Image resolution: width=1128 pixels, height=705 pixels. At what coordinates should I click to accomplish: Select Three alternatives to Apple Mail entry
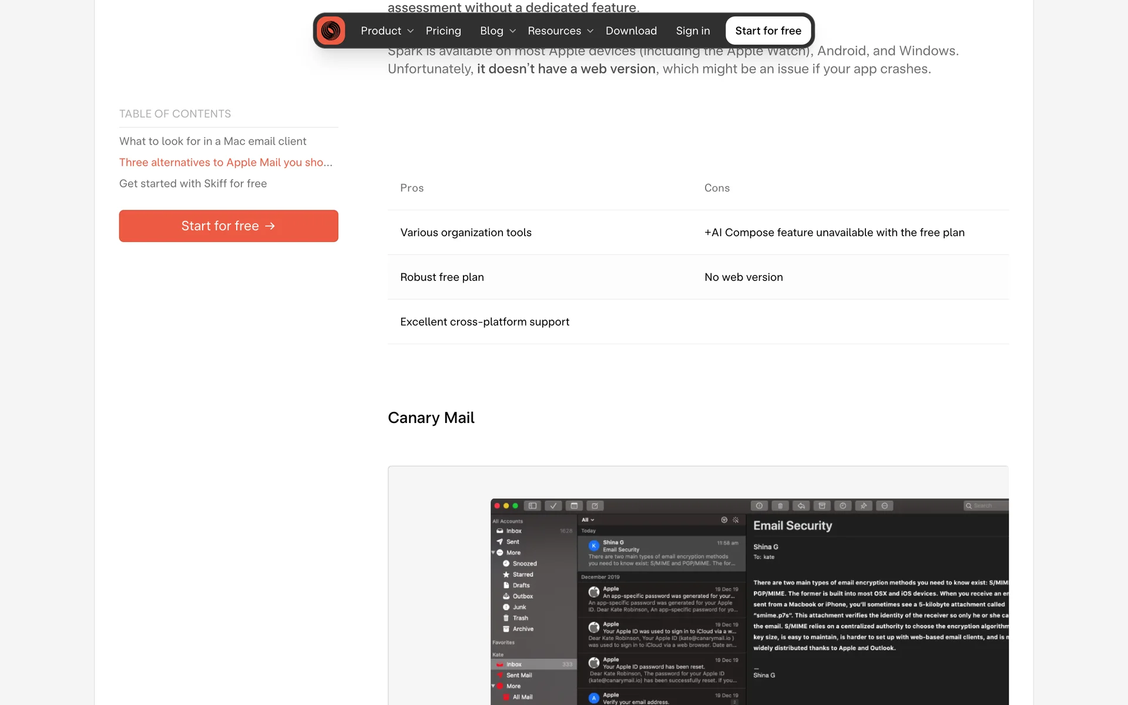226,162
